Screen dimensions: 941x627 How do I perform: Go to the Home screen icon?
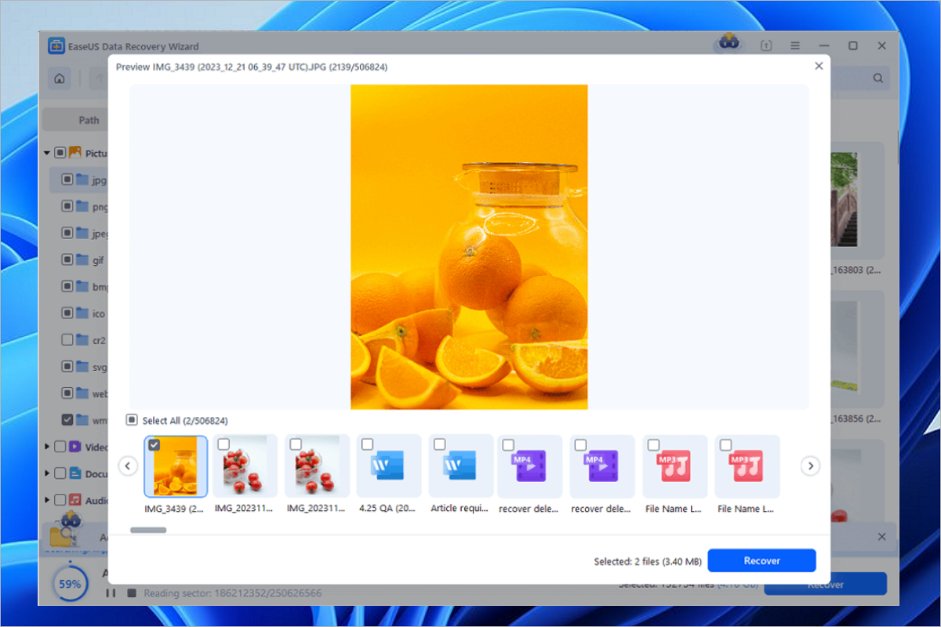59,78
